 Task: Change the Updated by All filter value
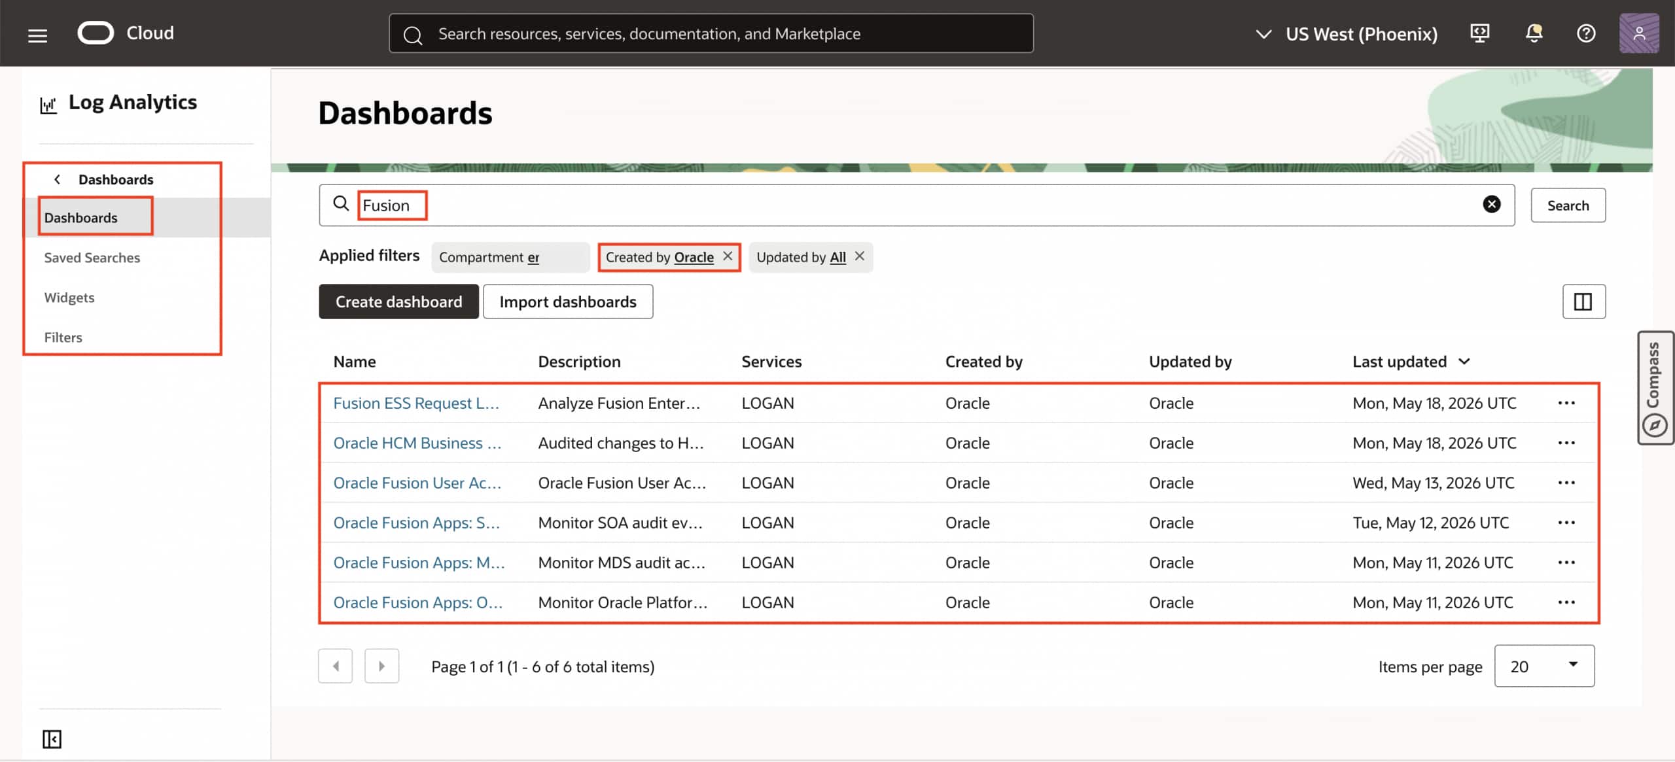pos(837,258)
